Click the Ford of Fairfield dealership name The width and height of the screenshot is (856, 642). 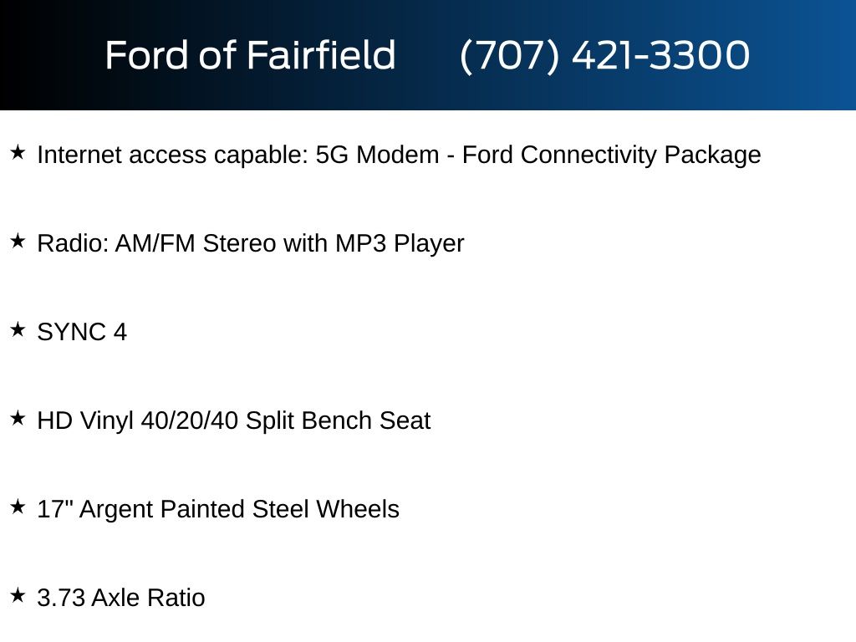click(250, 56)
